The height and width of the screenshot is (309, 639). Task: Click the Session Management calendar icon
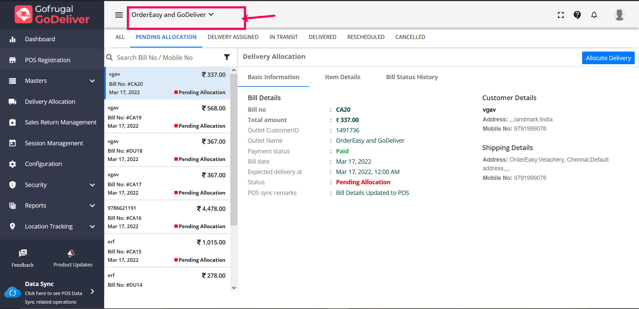13,143
